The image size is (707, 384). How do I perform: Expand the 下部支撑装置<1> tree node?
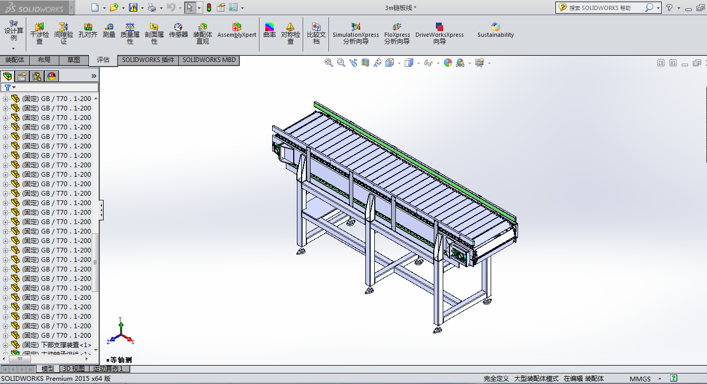click(x=6, y=345)
